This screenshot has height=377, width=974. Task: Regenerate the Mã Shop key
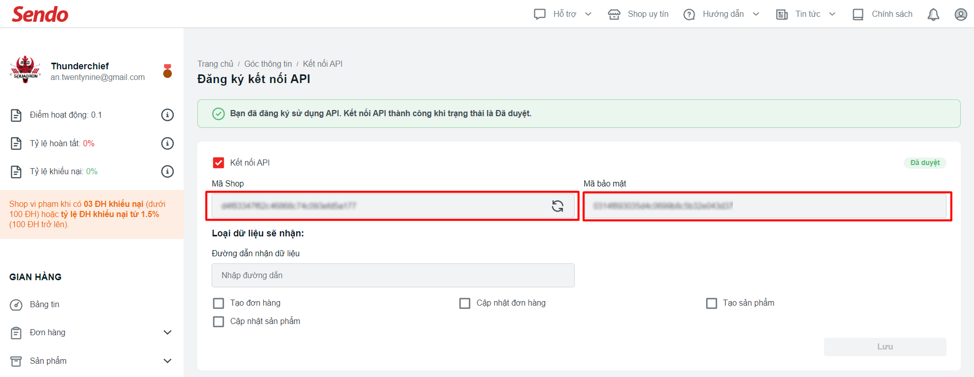point(557,206)
